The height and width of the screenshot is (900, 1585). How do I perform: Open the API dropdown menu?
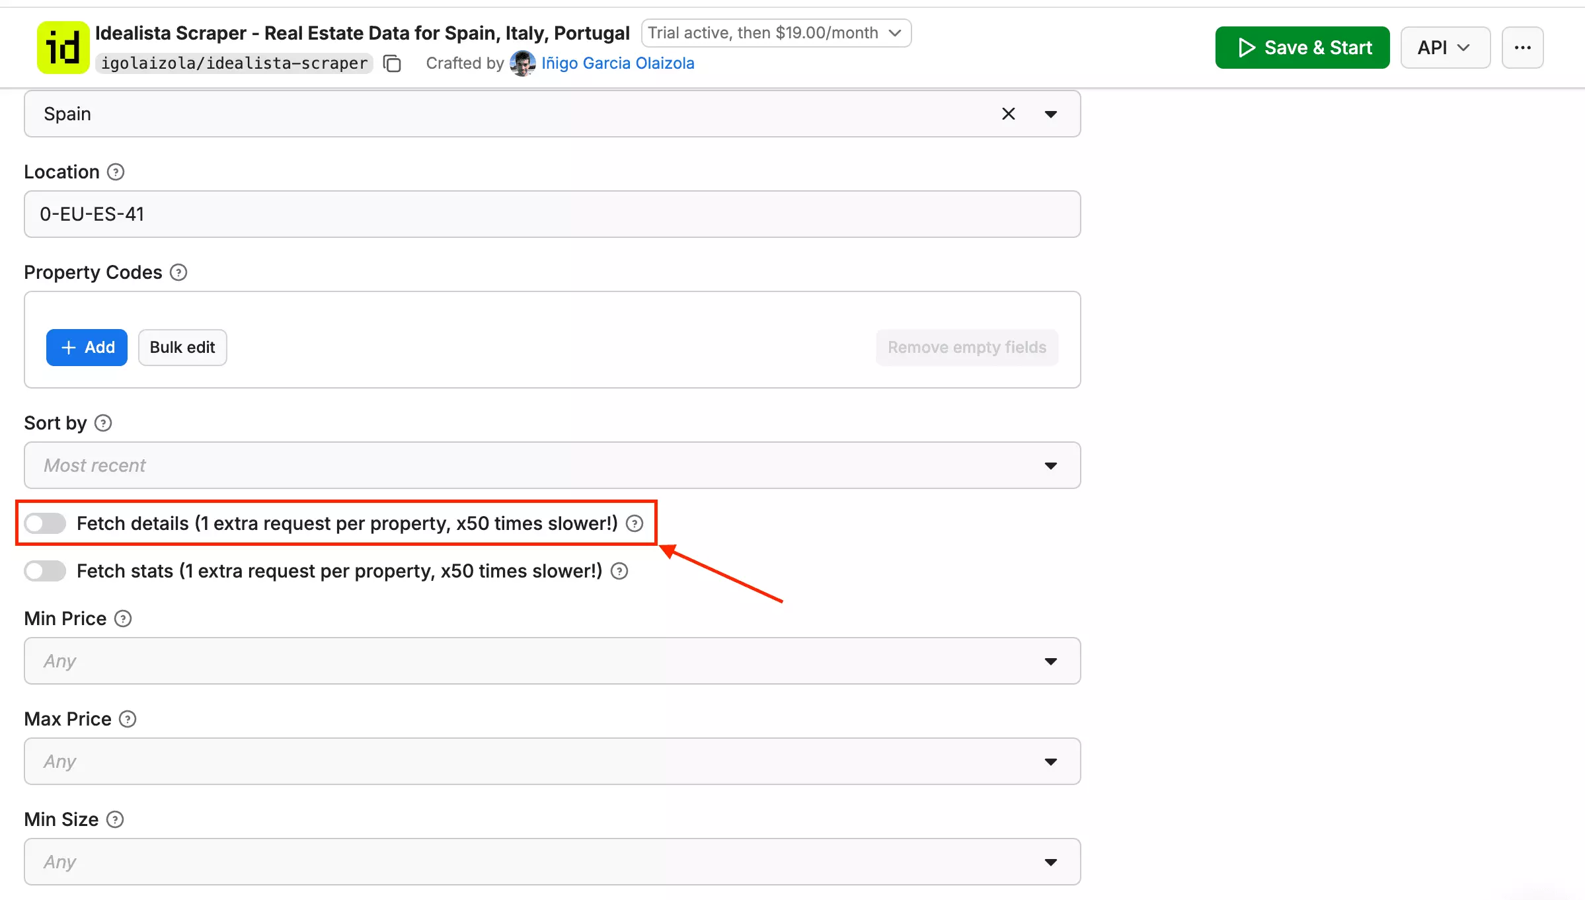point(1445,48)
